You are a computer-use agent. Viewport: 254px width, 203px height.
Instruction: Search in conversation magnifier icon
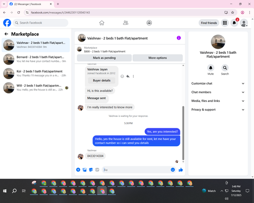[225, 68]
